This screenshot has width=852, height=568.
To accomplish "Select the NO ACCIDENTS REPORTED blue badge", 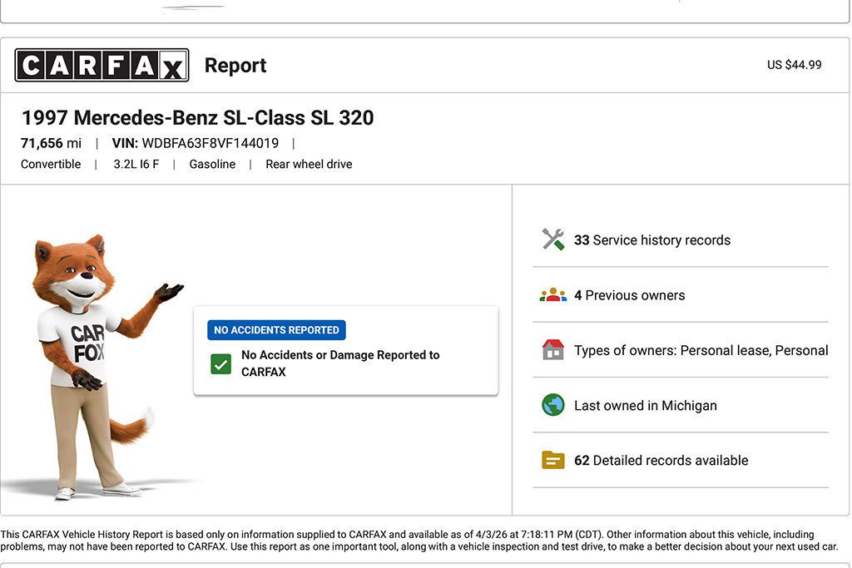I will 276,330.
